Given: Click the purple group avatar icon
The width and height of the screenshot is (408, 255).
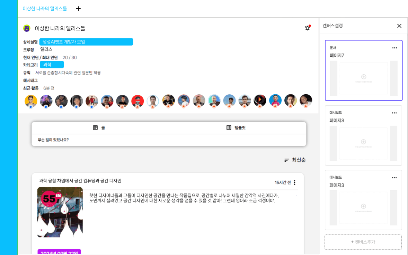Looking at the screenshot, I should pyautogui.click(x=27, y=28).
